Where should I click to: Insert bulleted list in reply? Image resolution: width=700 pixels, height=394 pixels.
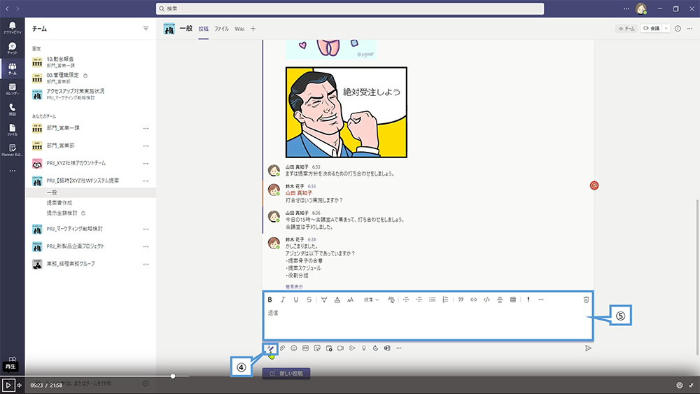432,300
